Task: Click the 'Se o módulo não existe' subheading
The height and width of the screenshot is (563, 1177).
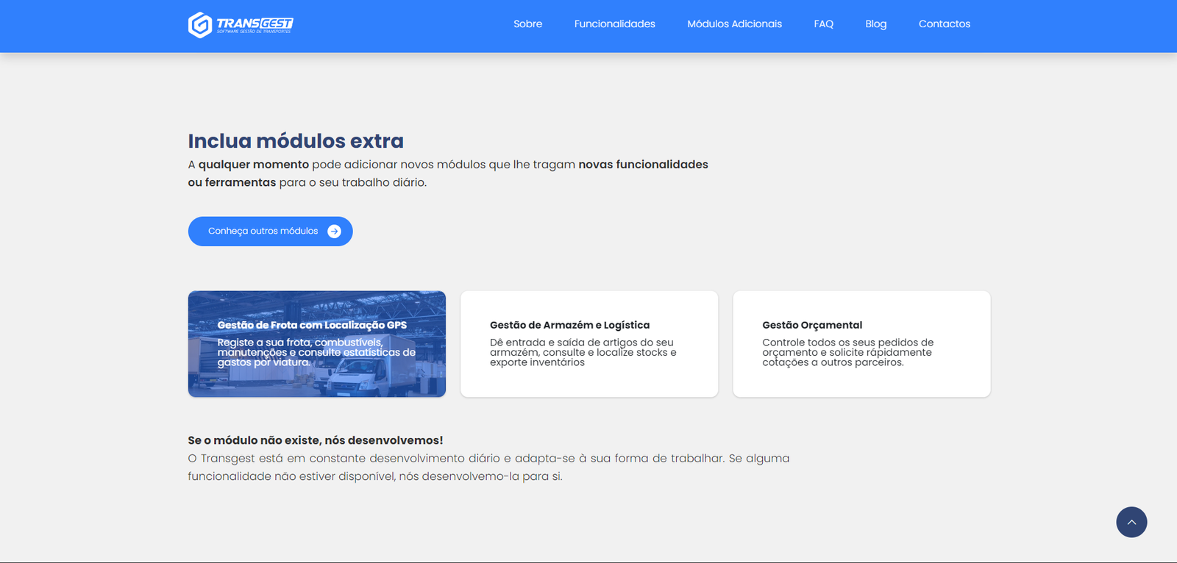Action: pyautogui.click(x=315, y=440)
